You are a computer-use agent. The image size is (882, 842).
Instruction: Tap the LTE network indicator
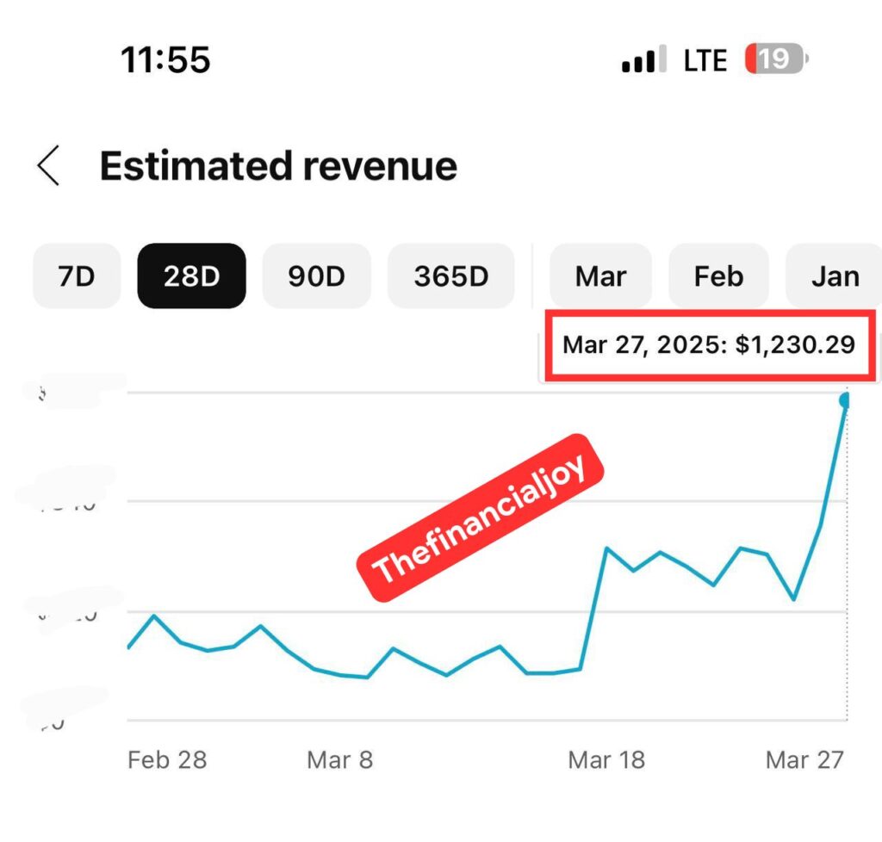[705, 60]
